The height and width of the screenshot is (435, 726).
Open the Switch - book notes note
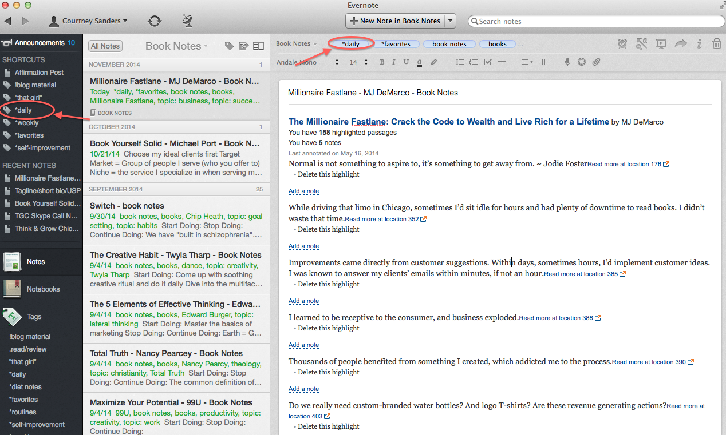pyautogui.click(x=176, y=220)
